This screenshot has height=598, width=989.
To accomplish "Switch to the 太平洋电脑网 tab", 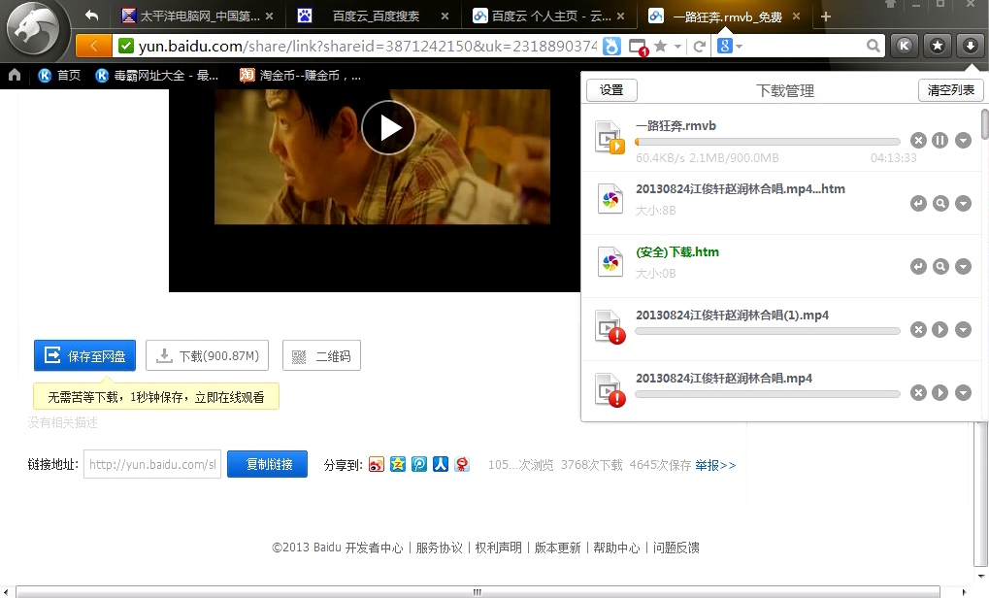I will [194, 16].
